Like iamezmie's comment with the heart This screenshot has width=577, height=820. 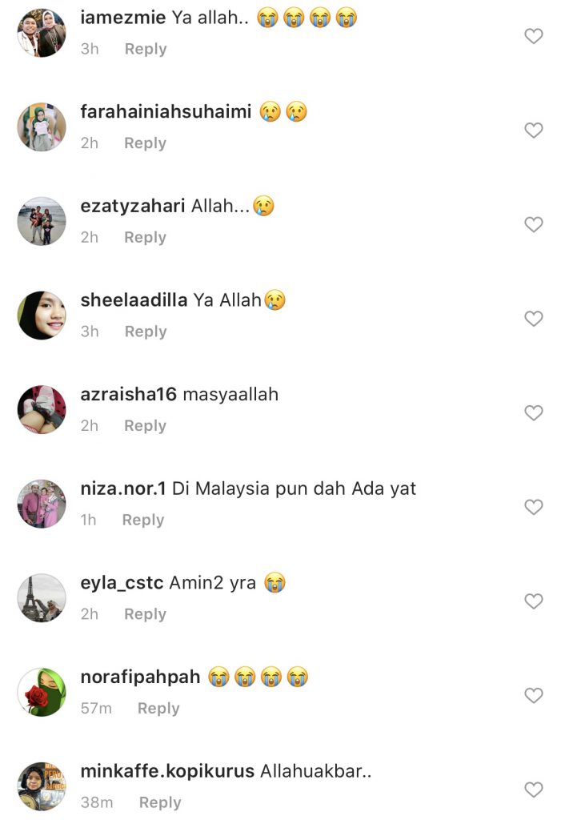tap(534, 36)
